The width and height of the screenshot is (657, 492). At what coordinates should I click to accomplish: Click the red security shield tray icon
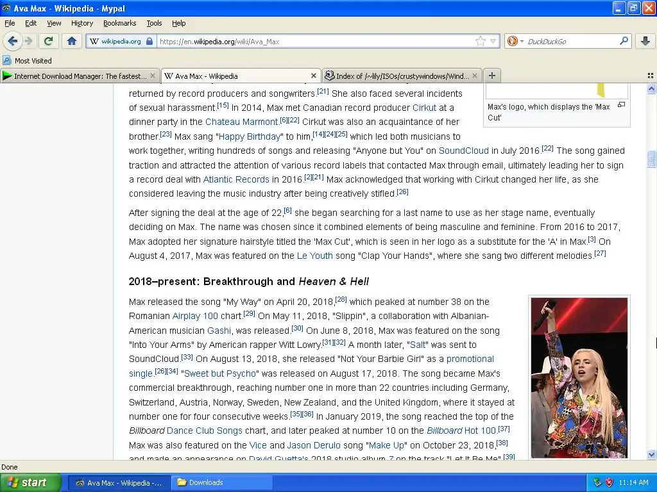click(x=610, y=482)
